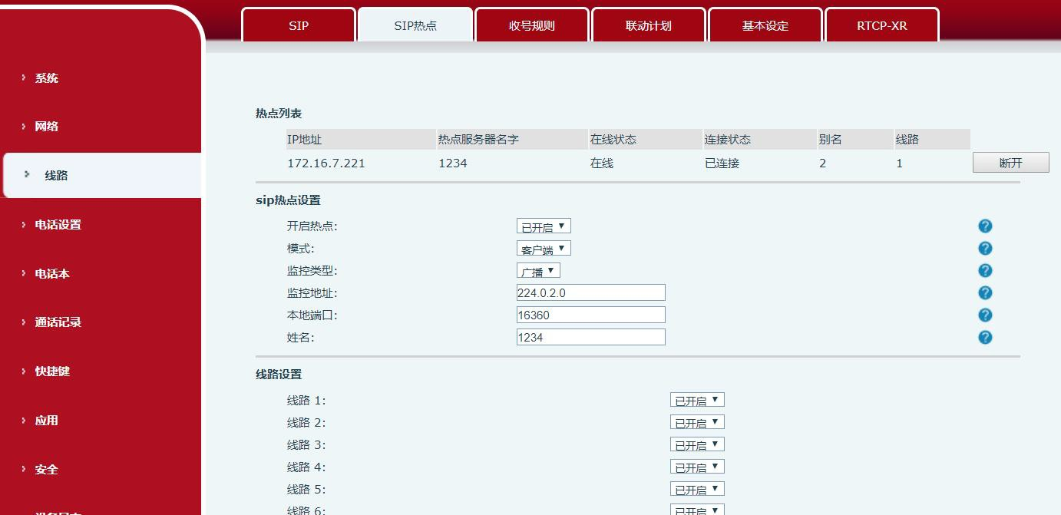The height and width of the screenshot is (515, 1061).
Task: Switch to the SIP tab
Action: [x=298, y=25]
